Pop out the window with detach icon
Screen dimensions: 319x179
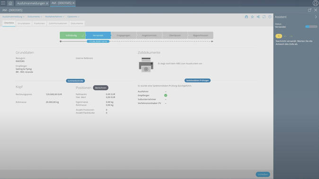[310, 10]
